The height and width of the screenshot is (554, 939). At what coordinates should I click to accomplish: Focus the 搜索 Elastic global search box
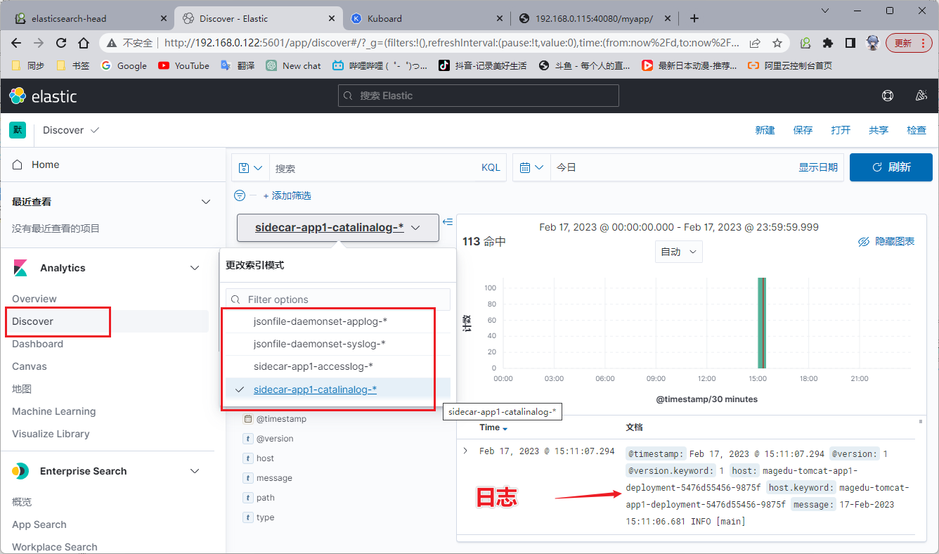coord(479,96)
